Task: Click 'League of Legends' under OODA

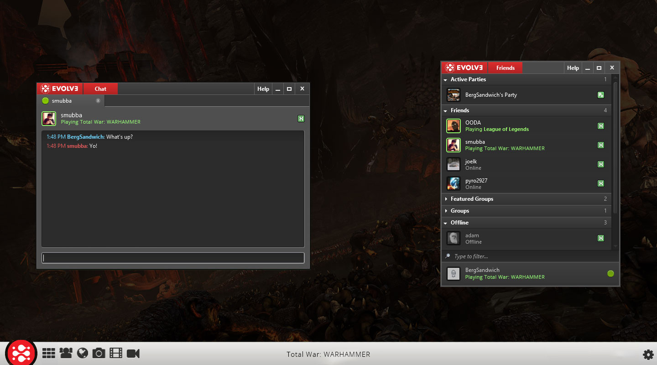Action: coord(506,129)
